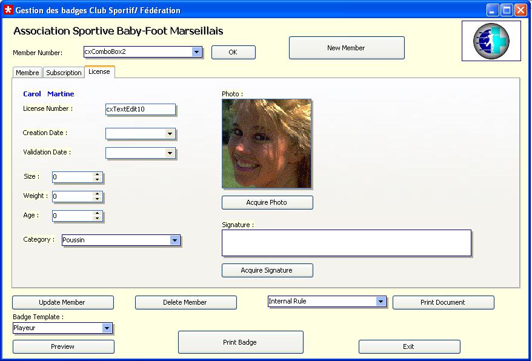Open the Internal Rule document dropdown
This screenshot has width=532, height=361.
381,302
